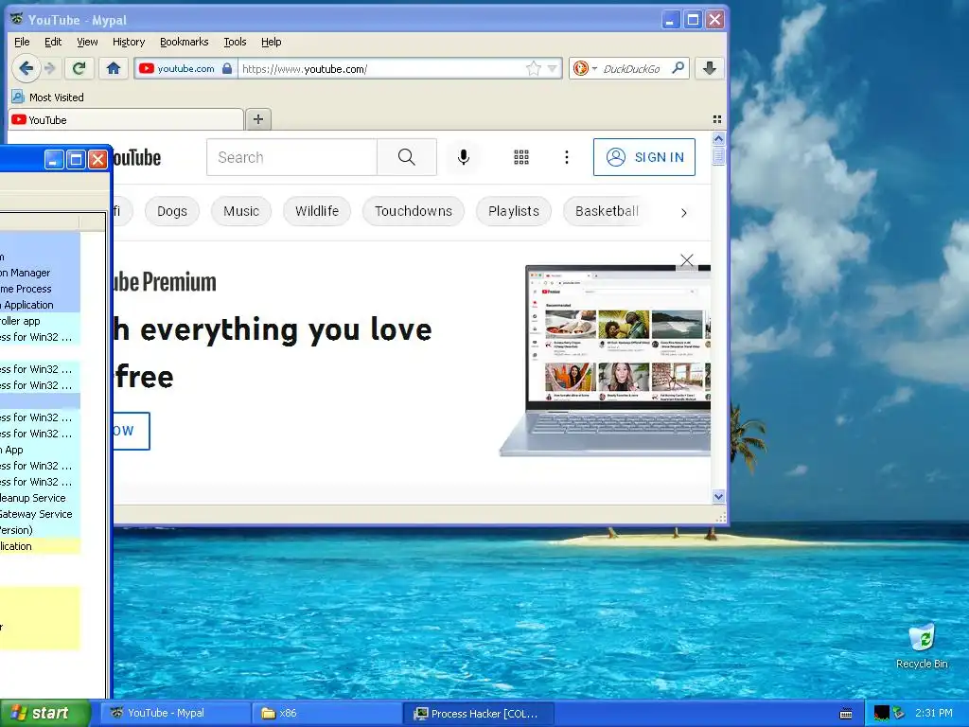Select 'roller app' row in Process Hacker

click(40, 321)
